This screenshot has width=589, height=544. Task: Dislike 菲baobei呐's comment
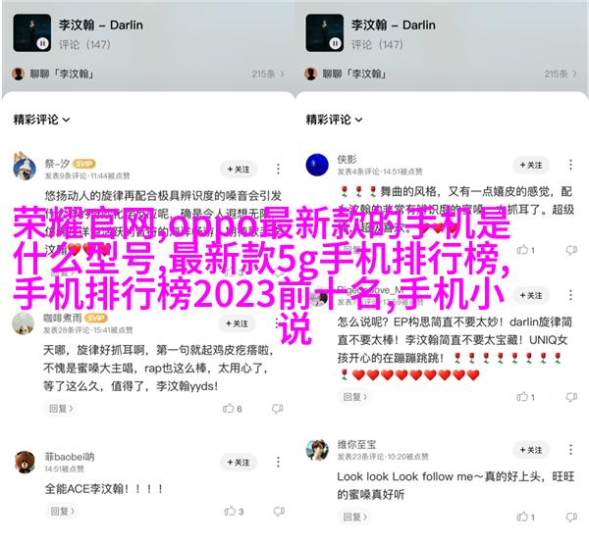[x=279, y=511]
